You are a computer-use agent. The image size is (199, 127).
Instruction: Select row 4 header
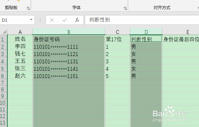coord(4,61)
